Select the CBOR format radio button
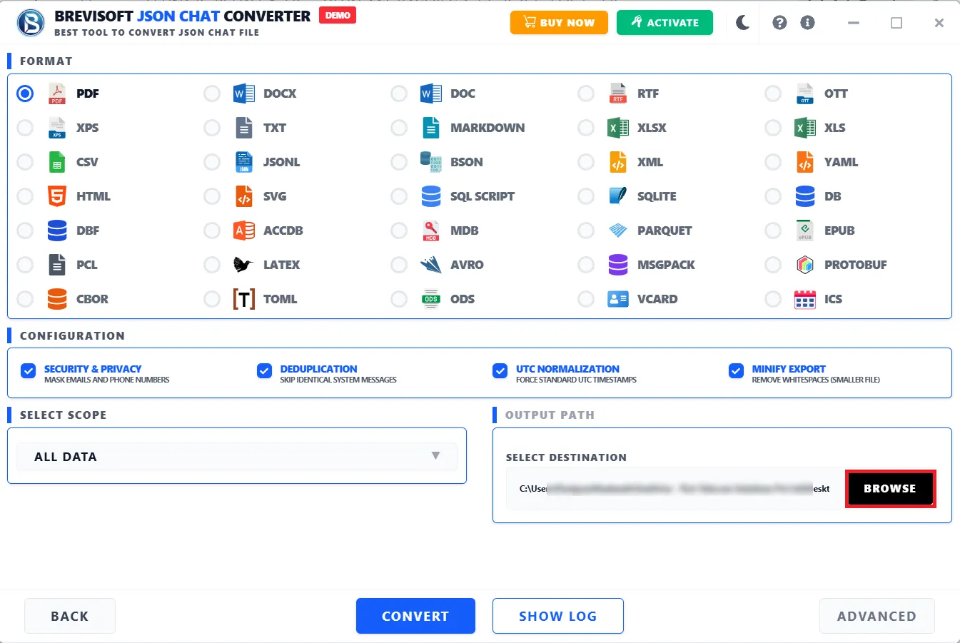The height and width of the screenshot is (643, 960). pyautogui.click(x=25, y=299)
